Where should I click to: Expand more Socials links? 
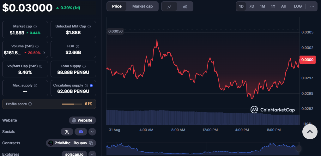(92, 132)
